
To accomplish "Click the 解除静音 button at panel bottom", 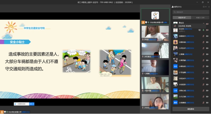I will pyautogui.click(x=191, y=109).
